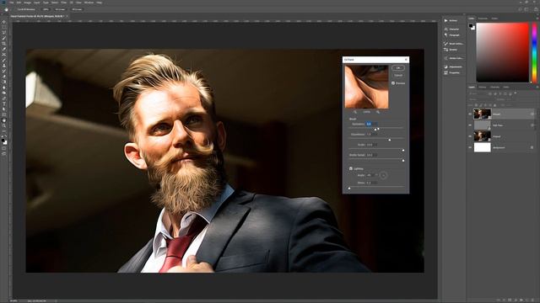Click the foreground/background color icon in toolbar
Image resolution: width=540 pixels, height=303 pixels.
(x=3, y=141)
